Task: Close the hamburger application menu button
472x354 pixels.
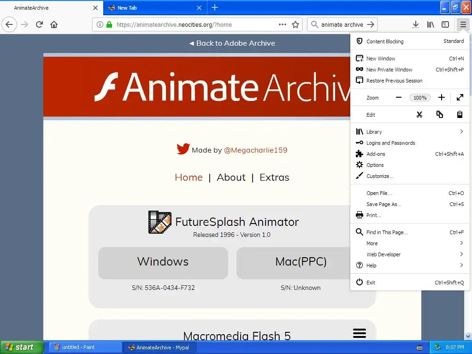Action: pos(463,24)
